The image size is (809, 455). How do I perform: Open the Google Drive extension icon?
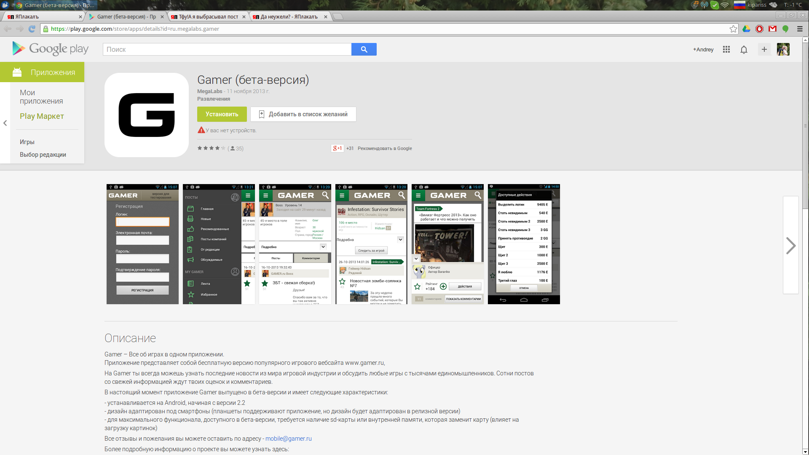click(x=746, y=29)
